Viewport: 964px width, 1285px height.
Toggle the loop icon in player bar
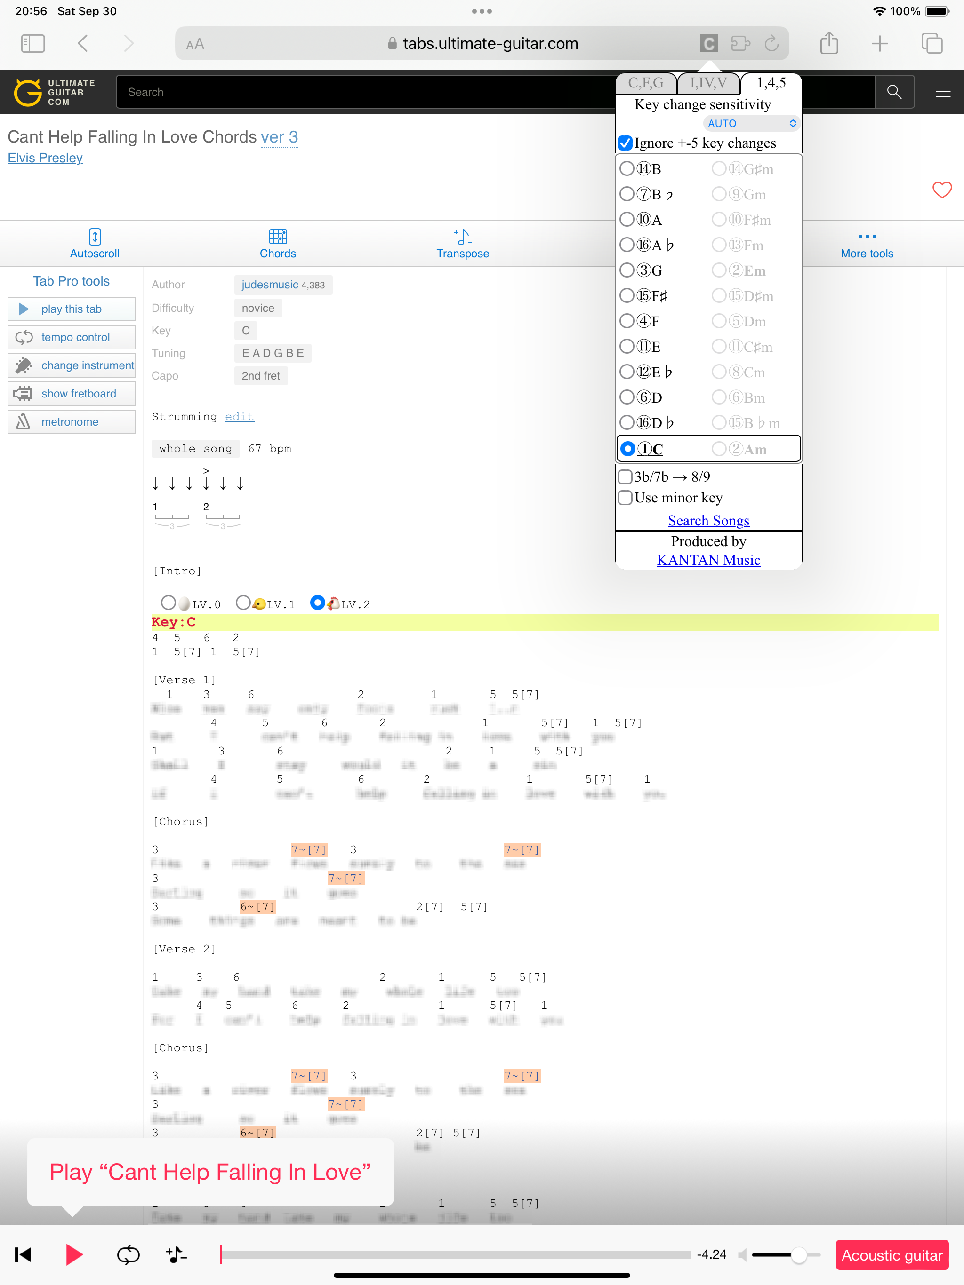(128, 1254)
